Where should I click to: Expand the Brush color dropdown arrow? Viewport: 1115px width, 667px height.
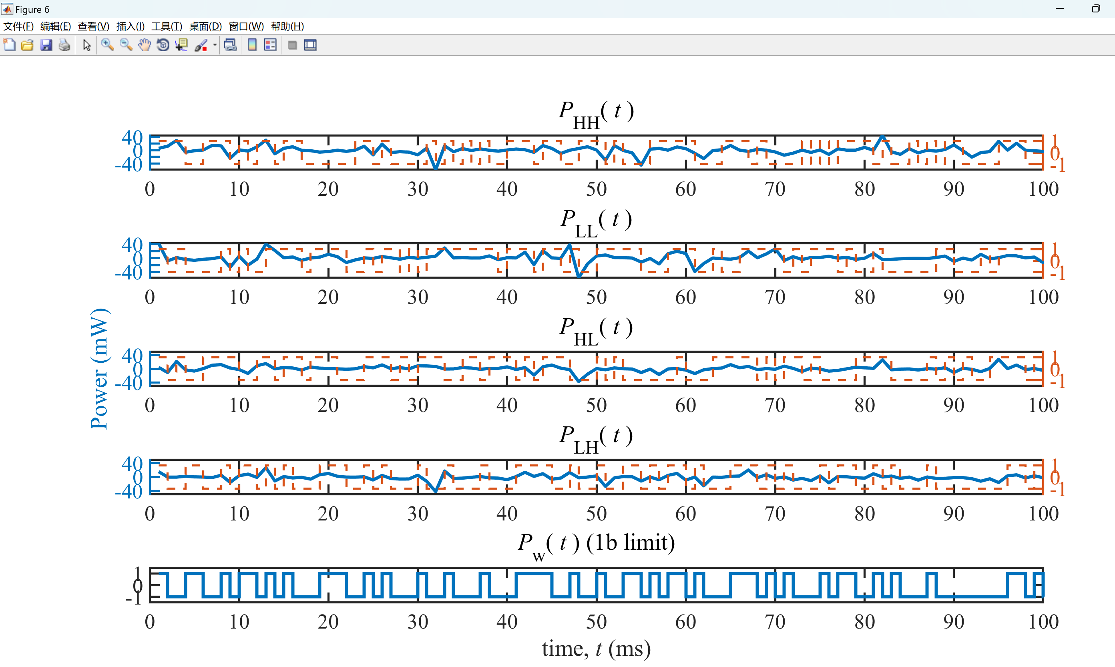point(215,45)
